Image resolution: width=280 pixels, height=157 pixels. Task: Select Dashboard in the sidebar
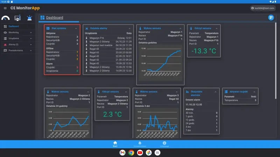point(14,27)
